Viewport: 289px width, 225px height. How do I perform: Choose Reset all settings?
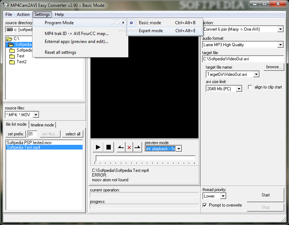(61, 52)
